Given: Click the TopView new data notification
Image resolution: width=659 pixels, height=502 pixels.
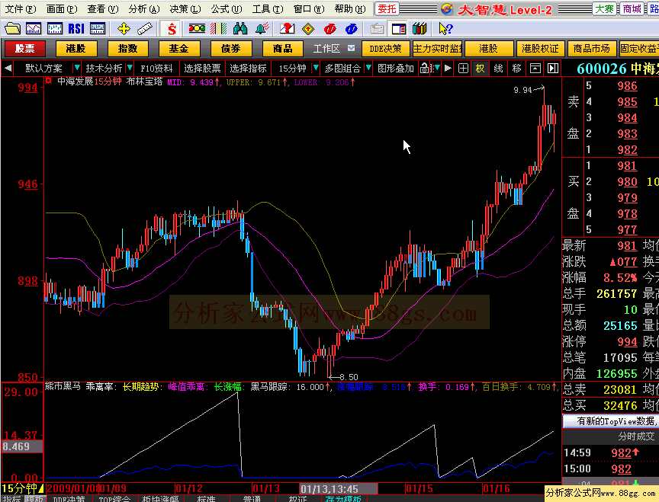Looking at the screenshot, I should 612,421.
